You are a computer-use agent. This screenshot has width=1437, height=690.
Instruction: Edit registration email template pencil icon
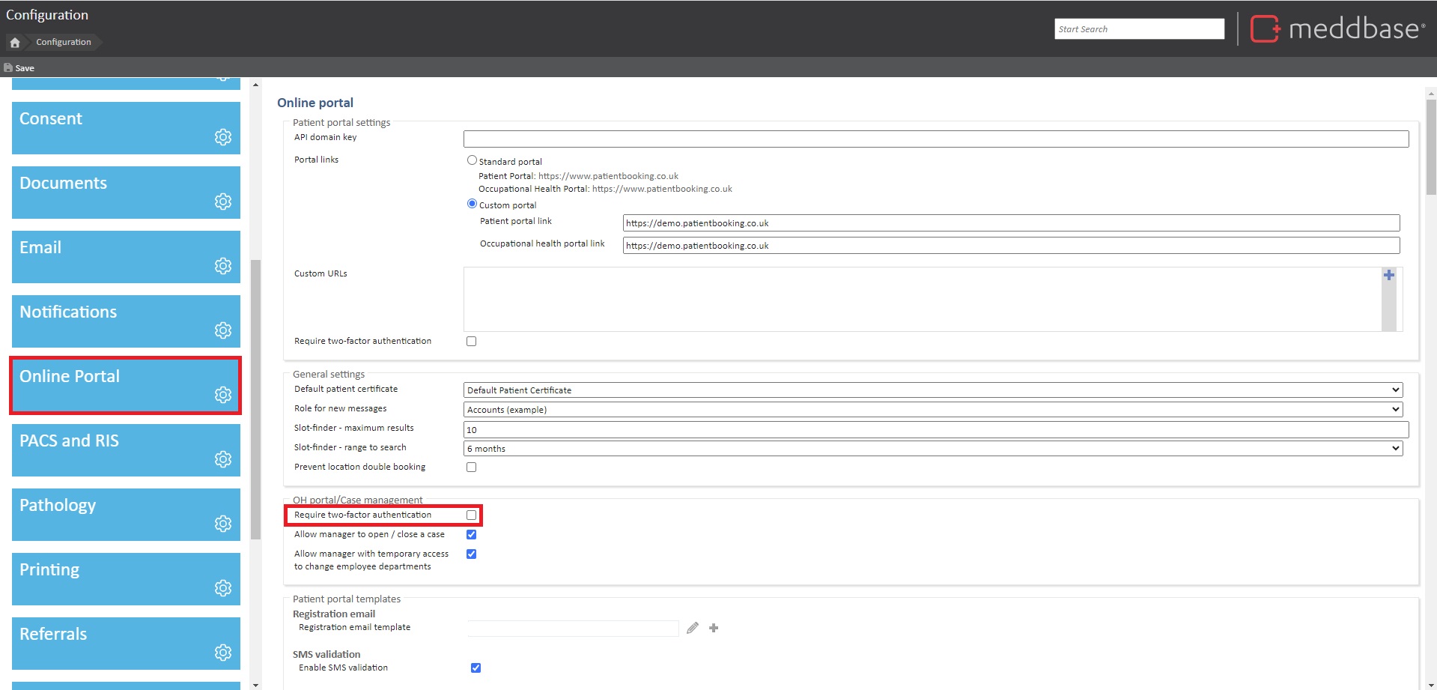pos(693,628)
